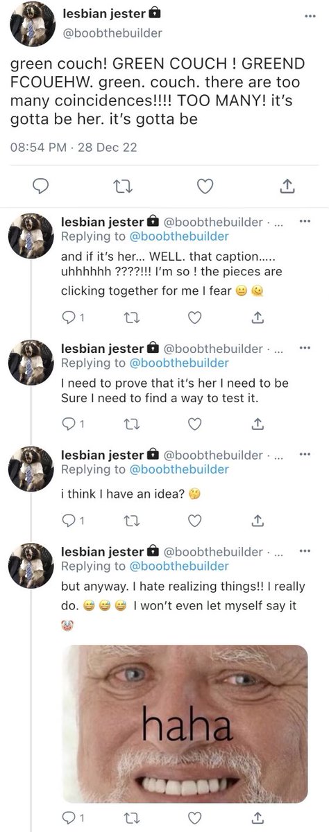Like the tweet with the haha image
The height and width of the screenshot is (832, 329).
click(x=195, y=818)
